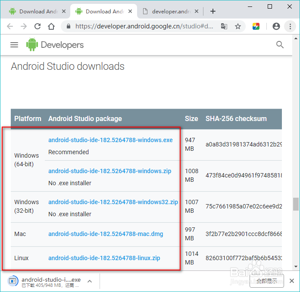Download the mac.dmg Android Studio package
The height and width of the screenshot is (292, 300).
106,234
